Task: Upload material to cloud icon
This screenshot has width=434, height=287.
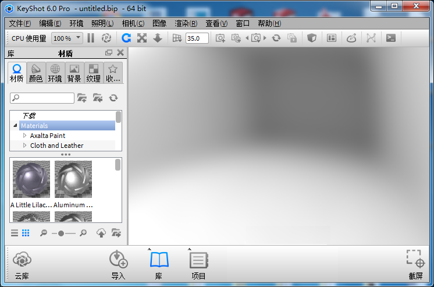Action: tap(101, 233)
